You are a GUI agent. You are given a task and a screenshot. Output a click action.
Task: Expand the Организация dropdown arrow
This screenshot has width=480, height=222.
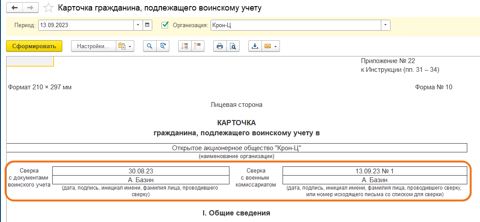point(385,25)
